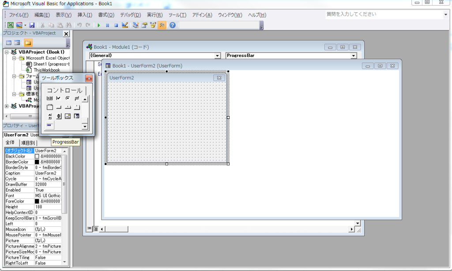Select the コントロール tab in toolbox

(x=64, y=90)
